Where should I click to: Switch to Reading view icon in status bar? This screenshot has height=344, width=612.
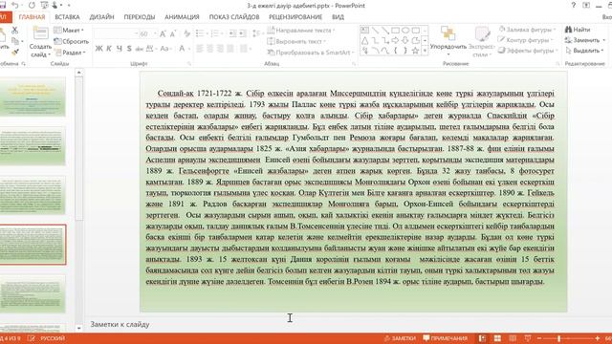(513, 338)
